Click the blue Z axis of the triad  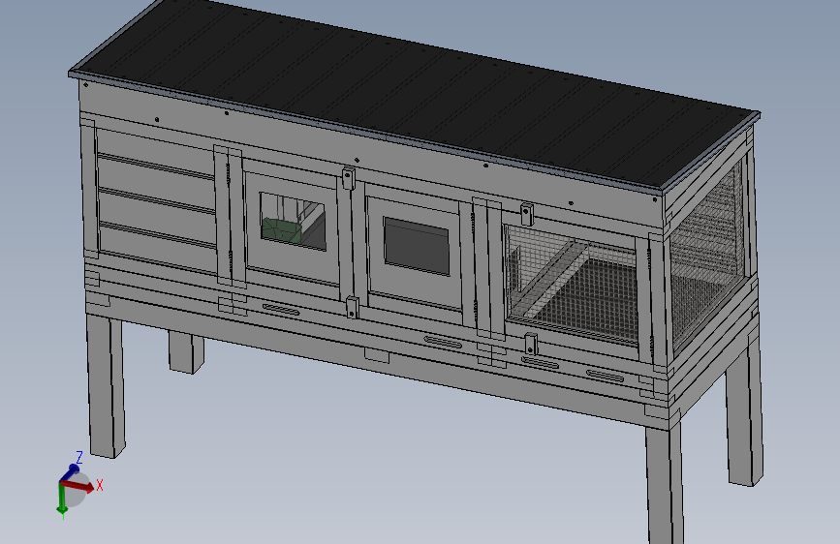pyautogui.click(x=70, y=473)
